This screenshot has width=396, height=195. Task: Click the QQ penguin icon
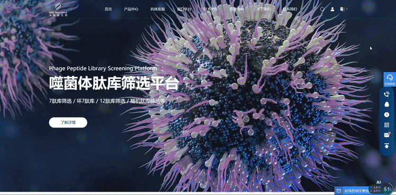(386, 104)
